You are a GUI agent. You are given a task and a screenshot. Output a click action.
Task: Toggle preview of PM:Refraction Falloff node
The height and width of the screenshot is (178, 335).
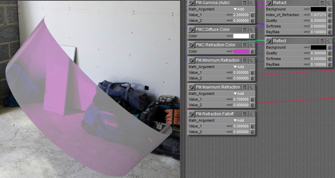point(252,114)
